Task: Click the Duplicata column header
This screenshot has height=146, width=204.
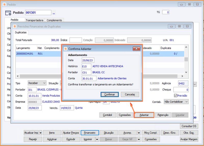Action: 172,48
